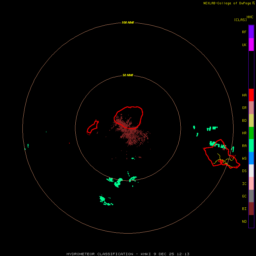Click the 'BI' legend label
256x256 pixels.
[244, 209]
